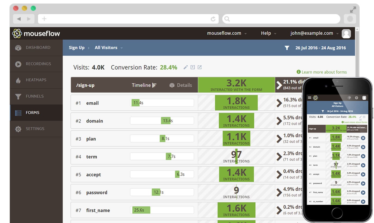
Task: Click the domain timeline bar 13.4s
Action: (166, 121)
